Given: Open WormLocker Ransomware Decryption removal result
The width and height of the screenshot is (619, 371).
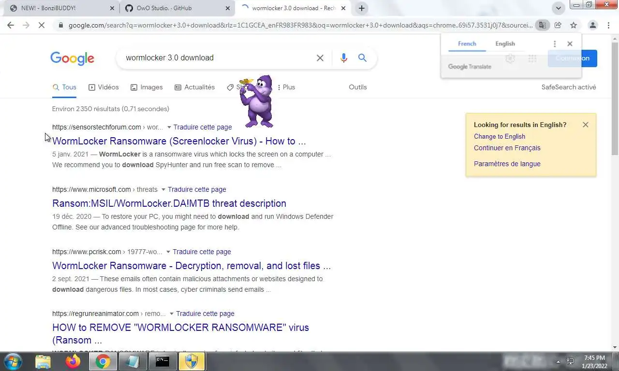Looking at the screenshot, I should click(x=192, y=266).
